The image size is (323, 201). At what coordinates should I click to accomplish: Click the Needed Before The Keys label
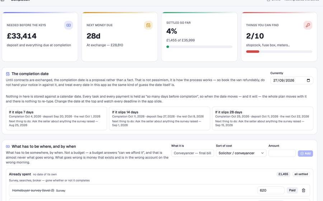[26, 25]
